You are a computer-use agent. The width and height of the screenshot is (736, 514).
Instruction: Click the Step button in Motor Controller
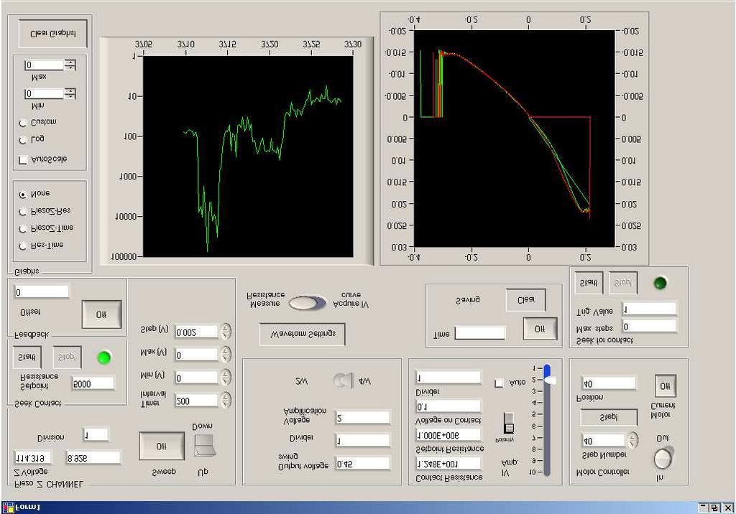click(609, 417)
